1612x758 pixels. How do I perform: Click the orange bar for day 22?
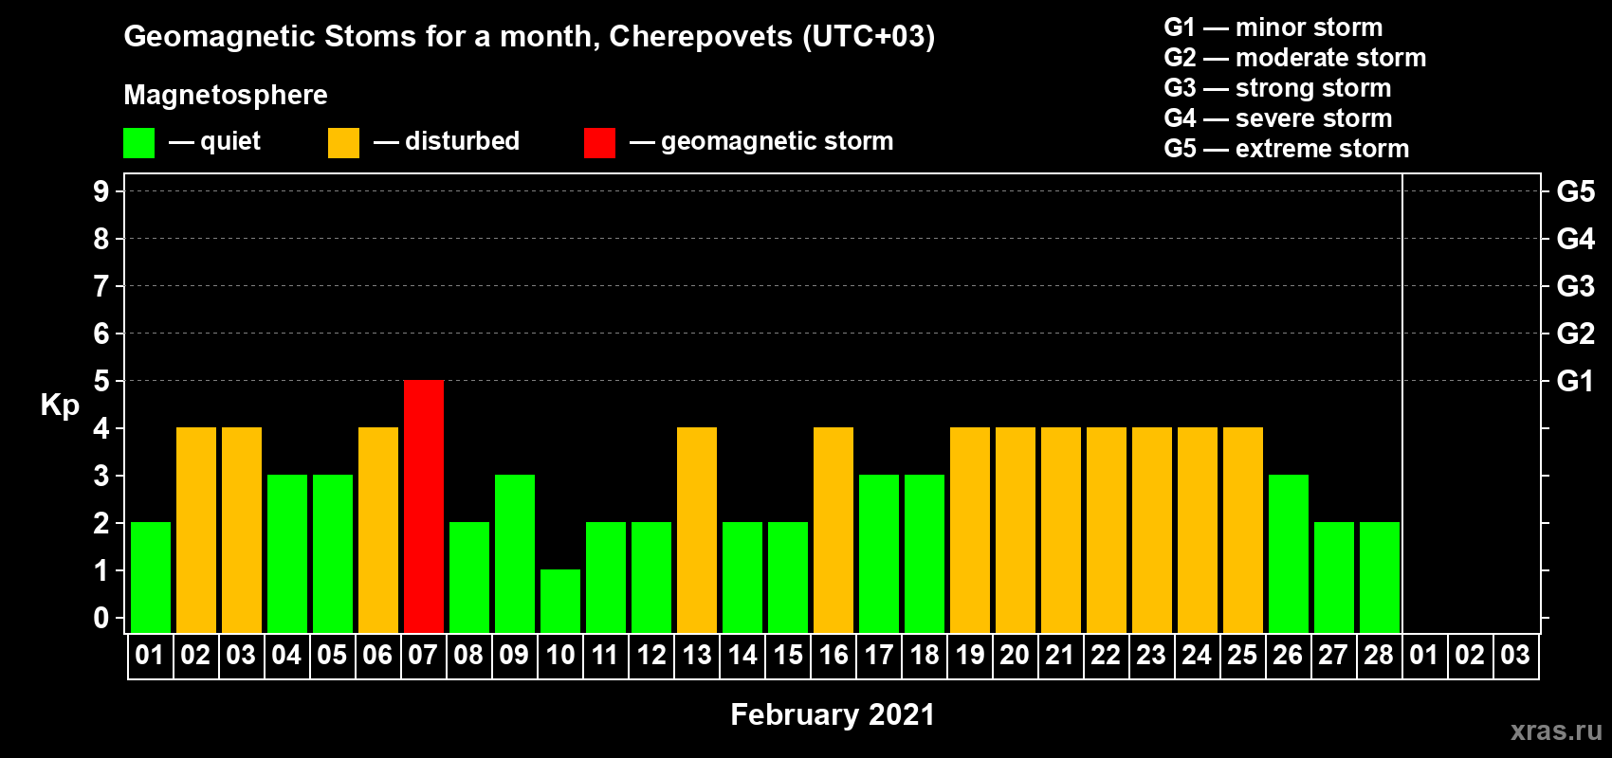tap(1107, 530)
